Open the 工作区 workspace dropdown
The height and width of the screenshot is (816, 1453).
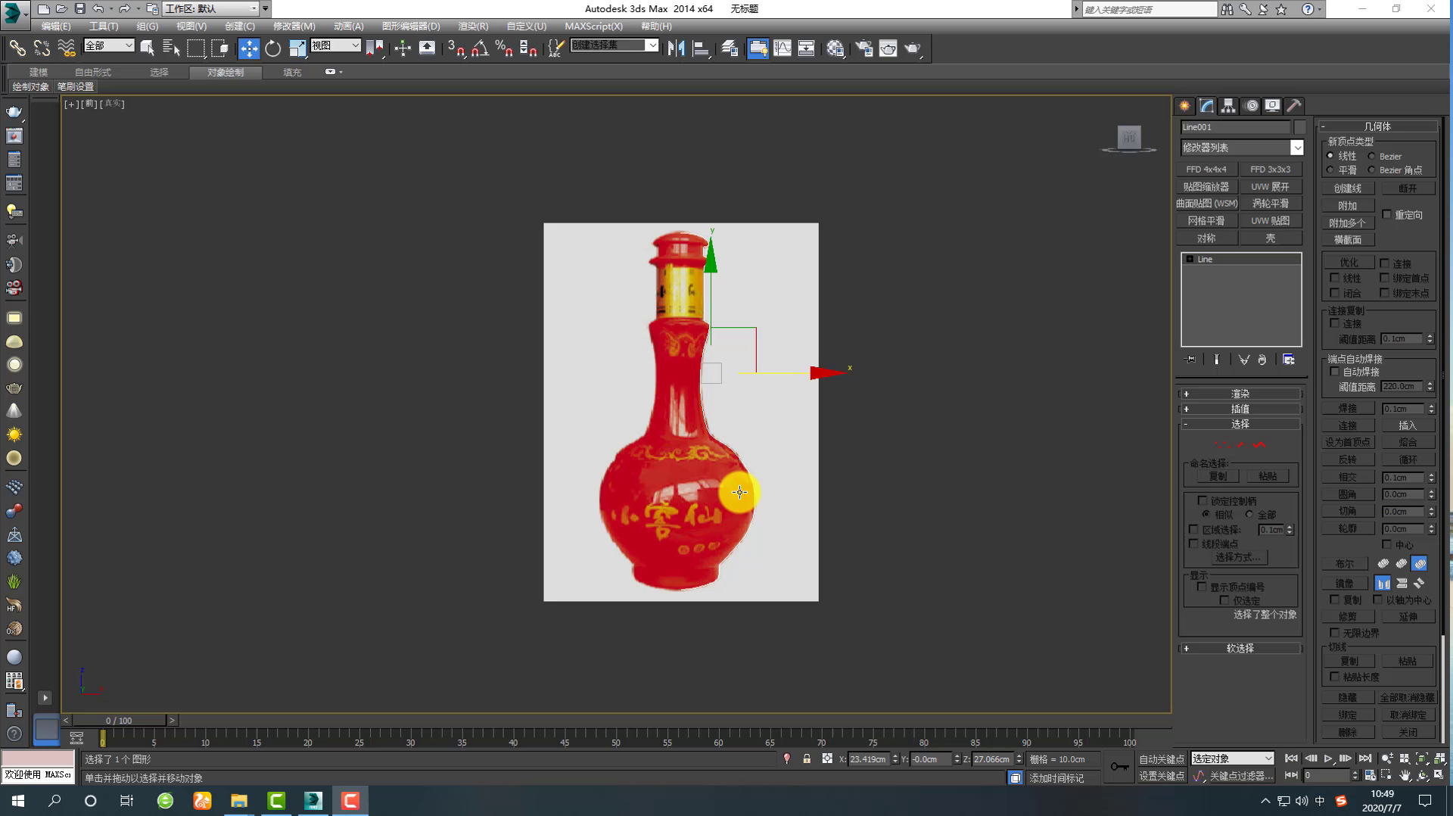pyautogui.click(x=211, y=9)
